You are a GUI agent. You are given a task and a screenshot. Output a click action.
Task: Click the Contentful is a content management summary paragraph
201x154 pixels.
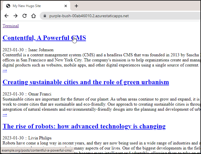tap(101, 60)
